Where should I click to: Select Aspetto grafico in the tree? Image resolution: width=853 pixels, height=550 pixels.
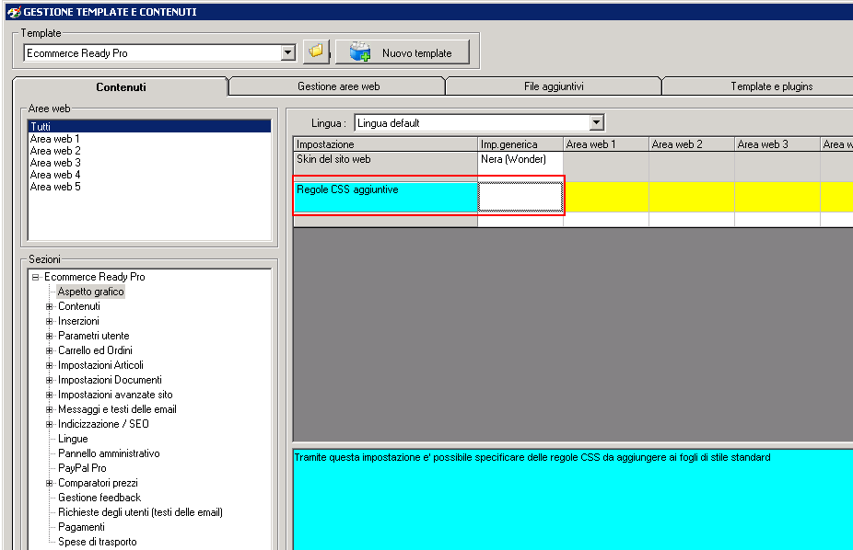91,292
